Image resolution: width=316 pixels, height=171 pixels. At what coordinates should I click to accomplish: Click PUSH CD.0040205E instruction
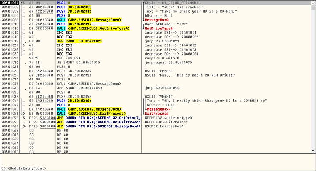click(74, 96)
